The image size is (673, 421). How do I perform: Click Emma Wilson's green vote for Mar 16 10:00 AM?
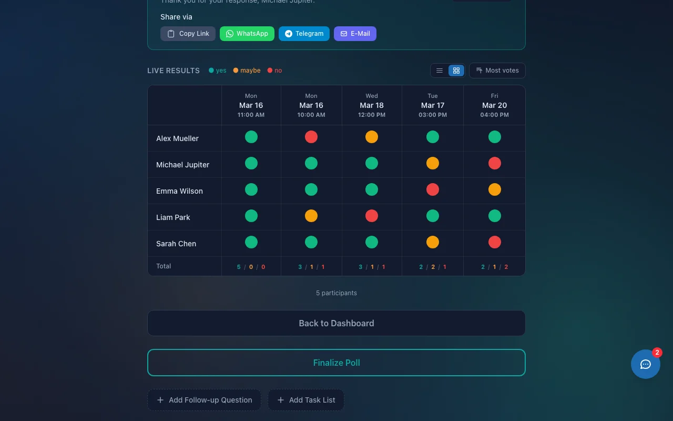(x=311, y=189)
